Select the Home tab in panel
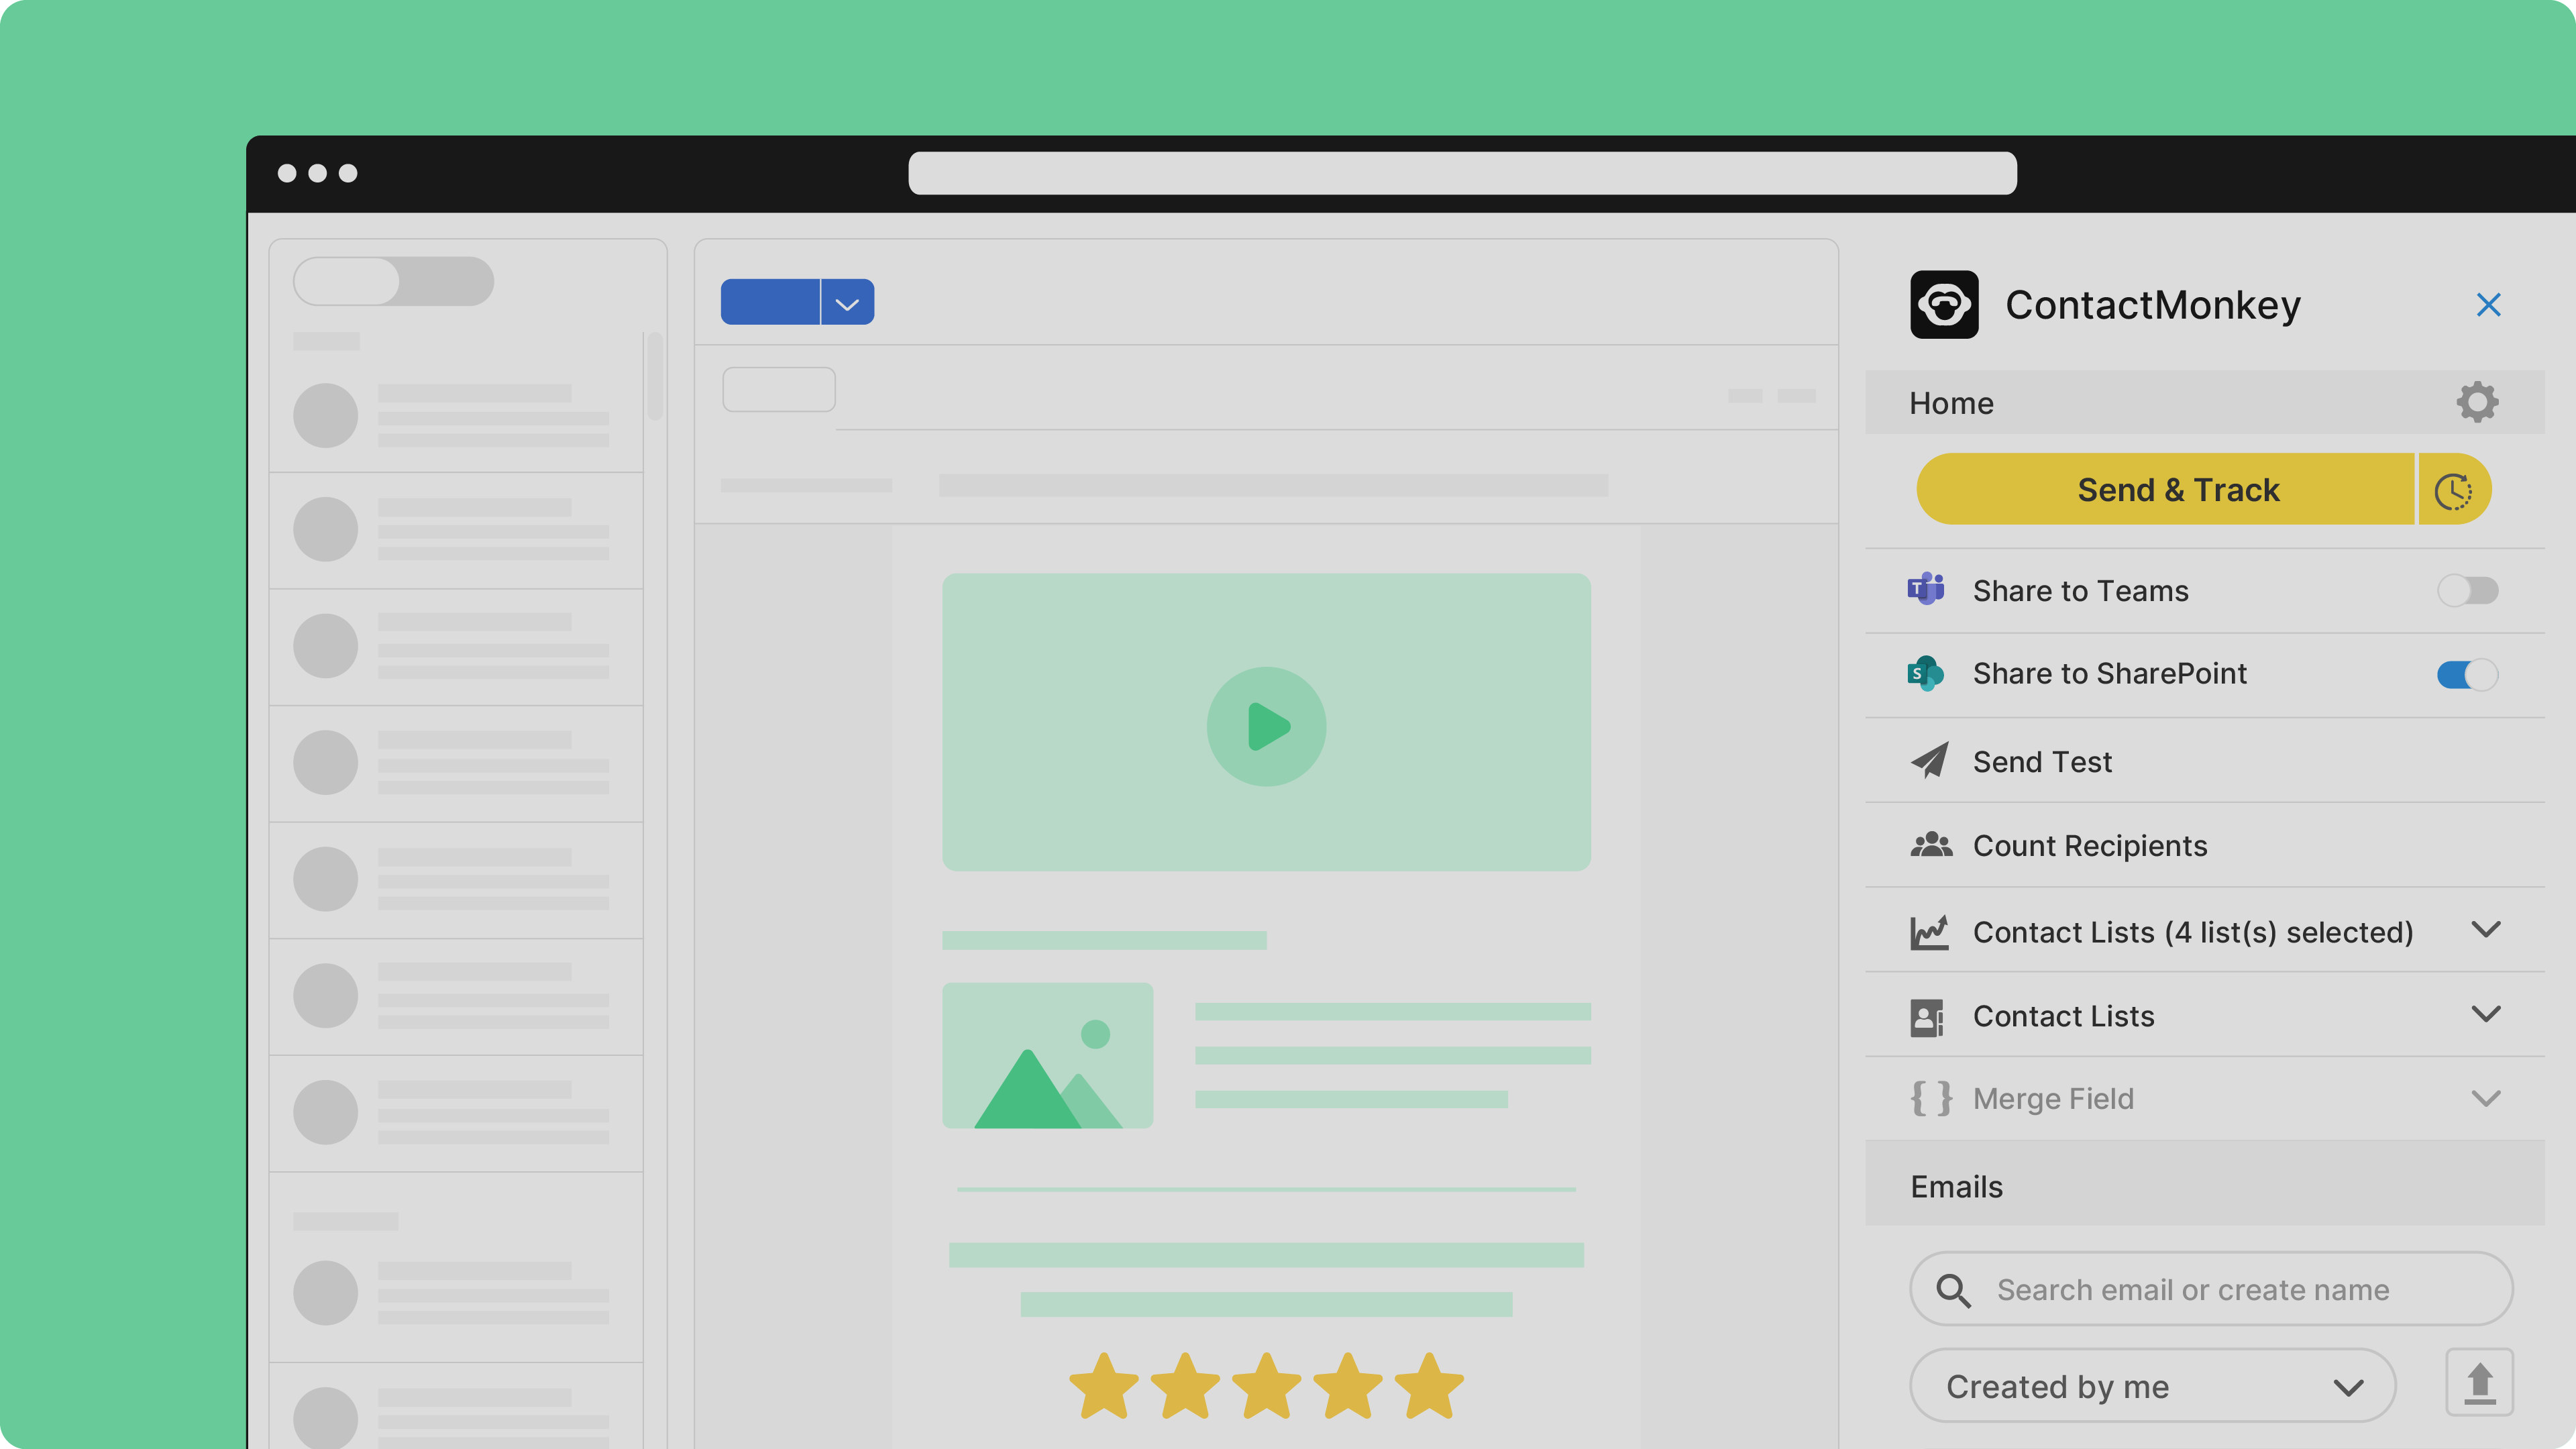The image size is (2576, 1449). 1951,403
